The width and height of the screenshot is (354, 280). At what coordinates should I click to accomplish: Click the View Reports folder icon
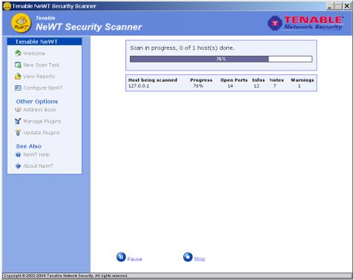coord(18,76)
